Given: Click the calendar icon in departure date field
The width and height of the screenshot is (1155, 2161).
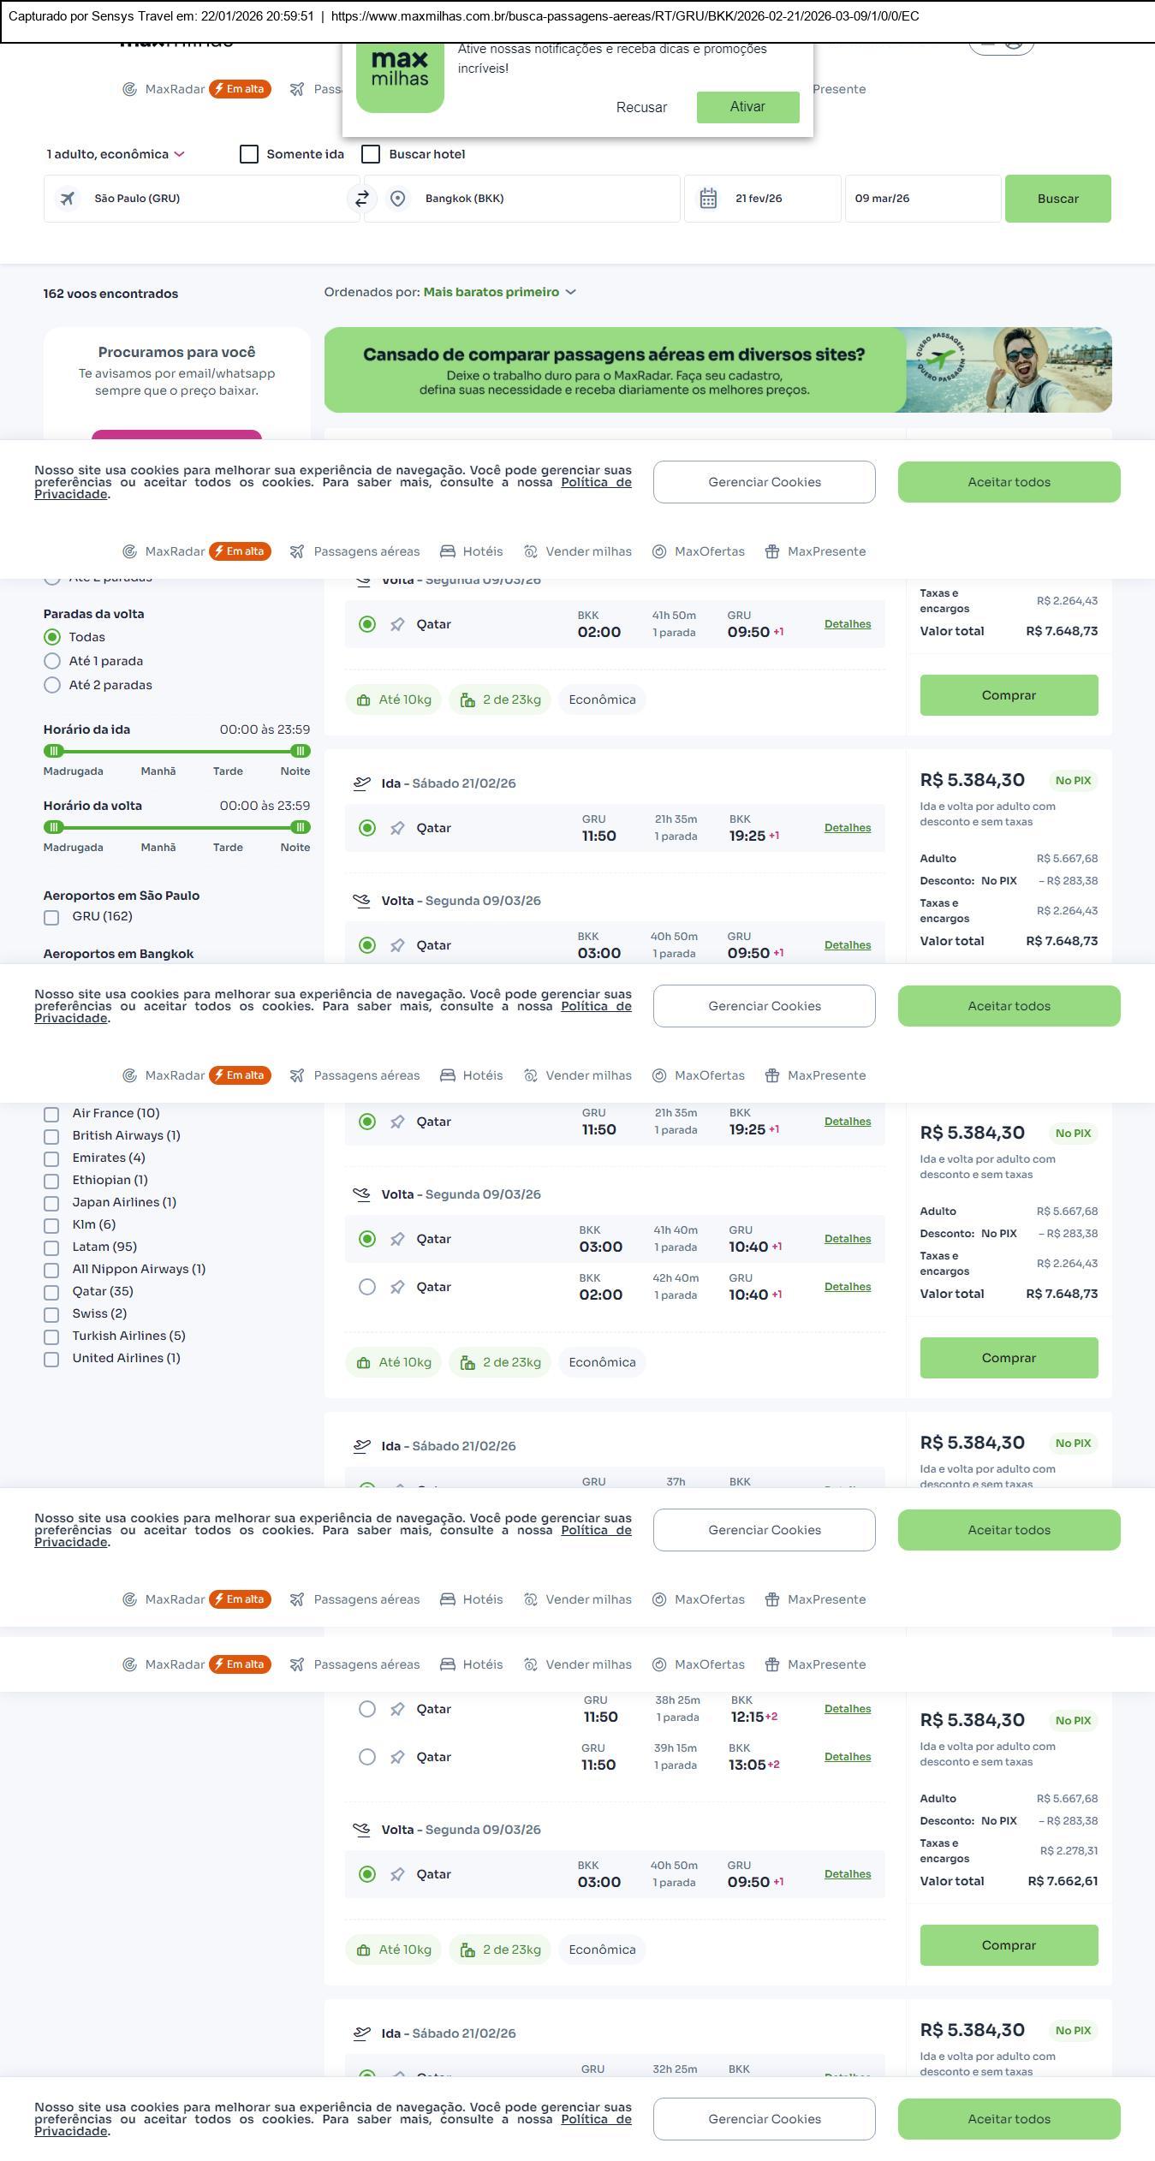Looking at the screenshot, I should pyautogui.click(x=708, y=199).
